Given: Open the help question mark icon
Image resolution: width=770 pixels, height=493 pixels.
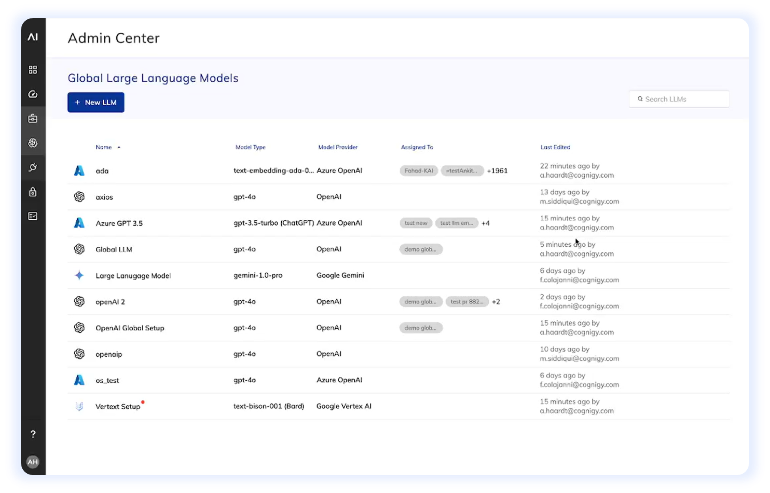Looking at the screenshot, I should pyautogui.click(x=33, y=434).
